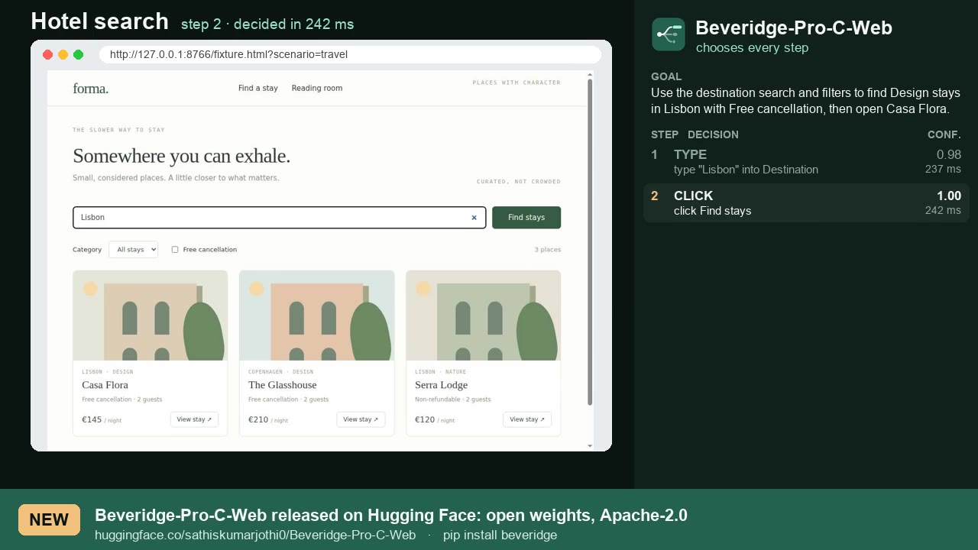Click the PLACES WITH CHARACTER tagline
The height and width of the screenshot is (550, 978).
coord(517,82)
